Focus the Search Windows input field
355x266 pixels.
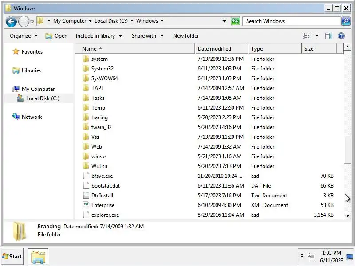point(292,21)
